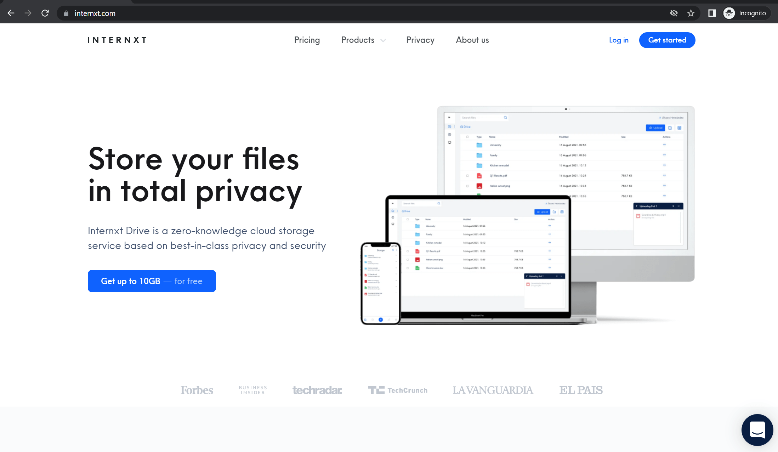The image size is (778, 452).
Task: Select the Privacy navigation item
Action: coord(420,40)
